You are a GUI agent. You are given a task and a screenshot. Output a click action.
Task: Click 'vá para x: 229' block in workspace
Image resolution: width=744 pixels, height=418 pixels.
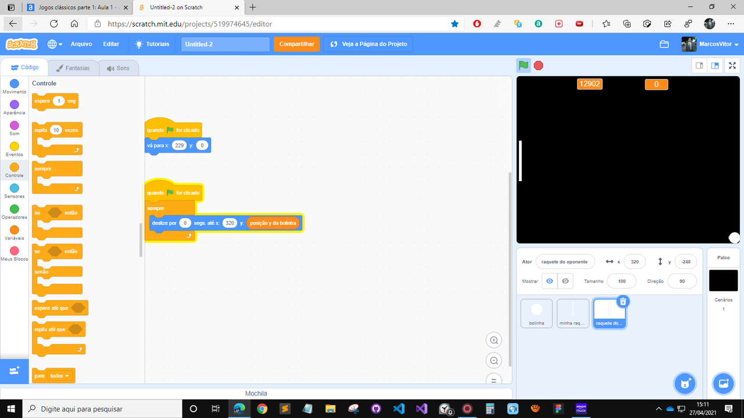157,146
